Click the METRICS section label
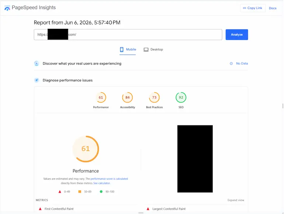Viewport: 284px width, 214px height. click(42, 200)
